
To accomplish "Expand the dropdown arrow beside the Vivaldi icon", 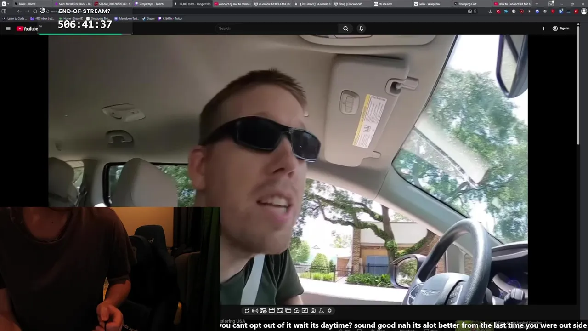I will pos(8,4).
